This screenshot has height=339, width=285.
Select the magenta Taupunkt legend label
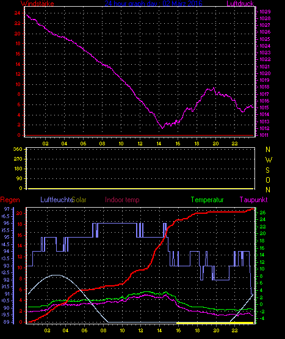[x=253, y=200]
